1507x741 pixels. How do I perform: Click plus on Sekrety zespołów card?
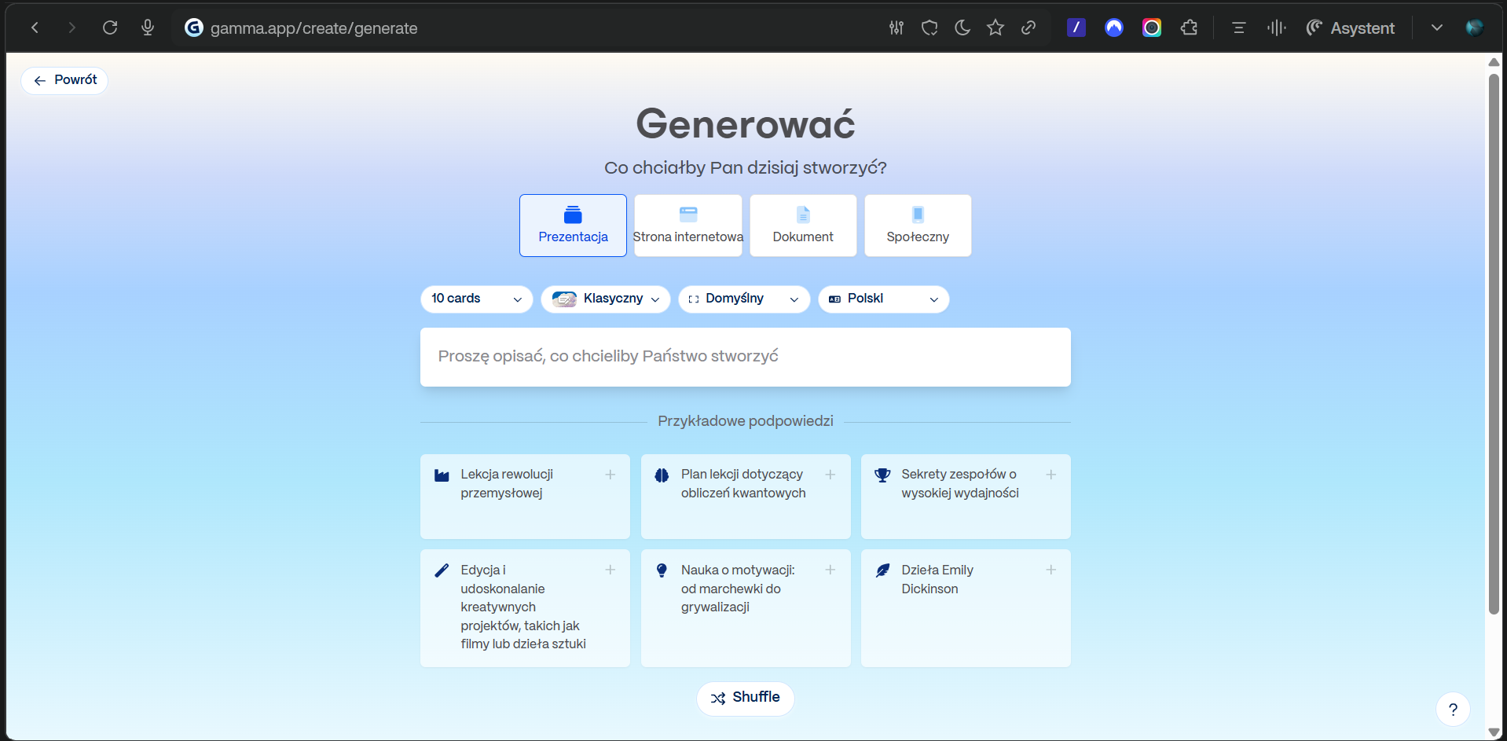click(1051, 475)
